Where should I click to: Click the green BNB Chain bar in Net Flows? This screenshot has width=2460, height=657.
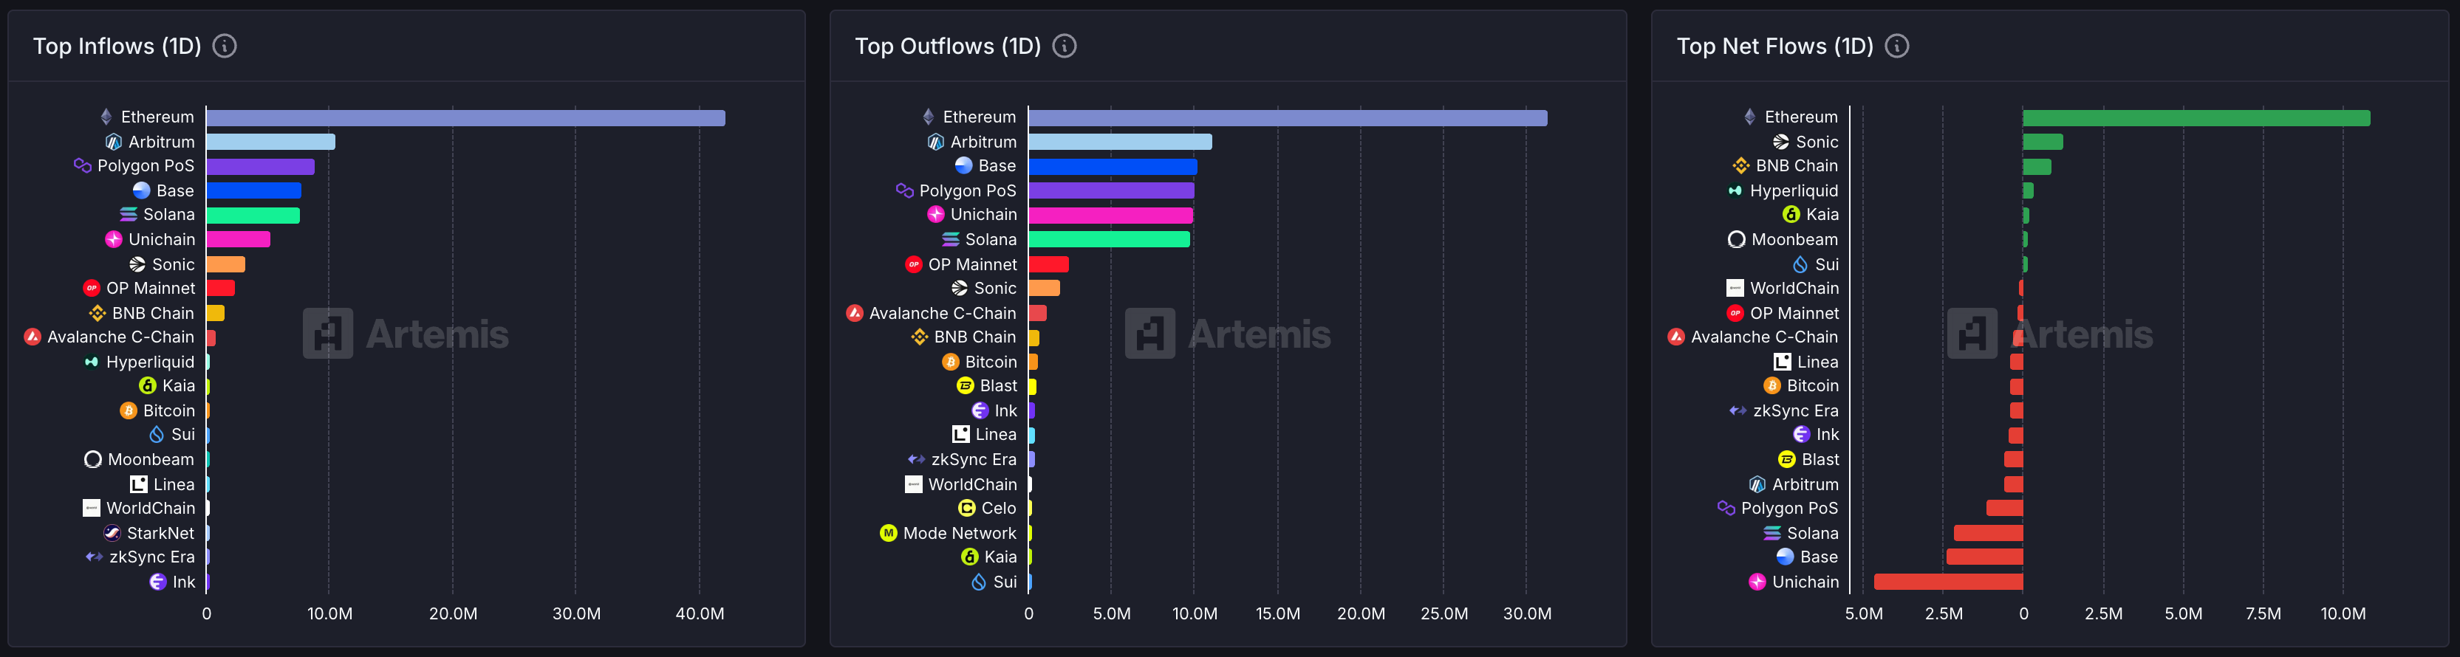[2037, 166]
